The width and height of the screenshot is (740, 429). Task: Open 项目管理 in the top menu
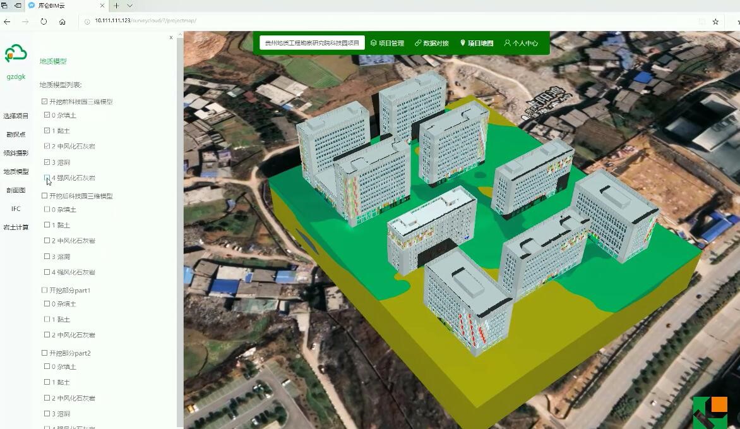(387, 43)
